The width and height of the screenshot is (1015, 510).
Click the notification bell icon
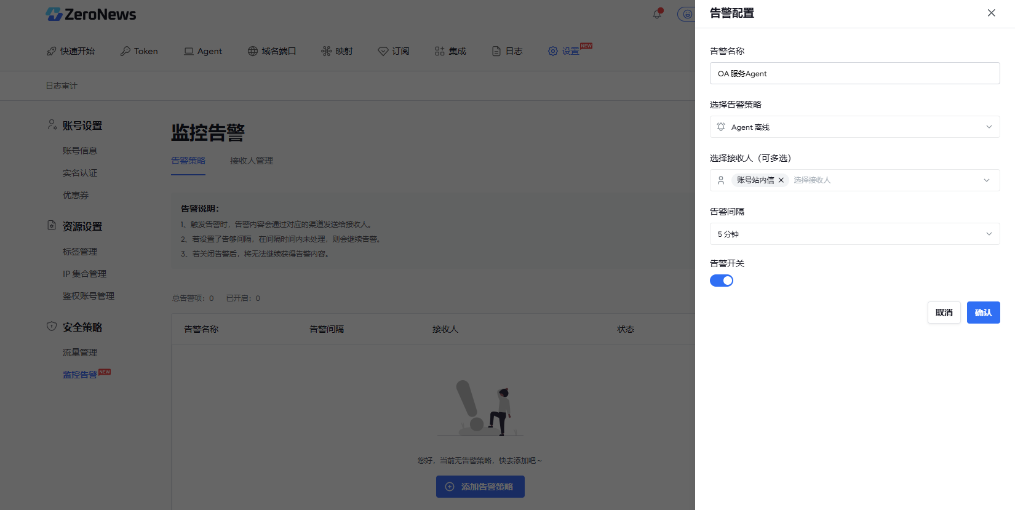point(657,14)
